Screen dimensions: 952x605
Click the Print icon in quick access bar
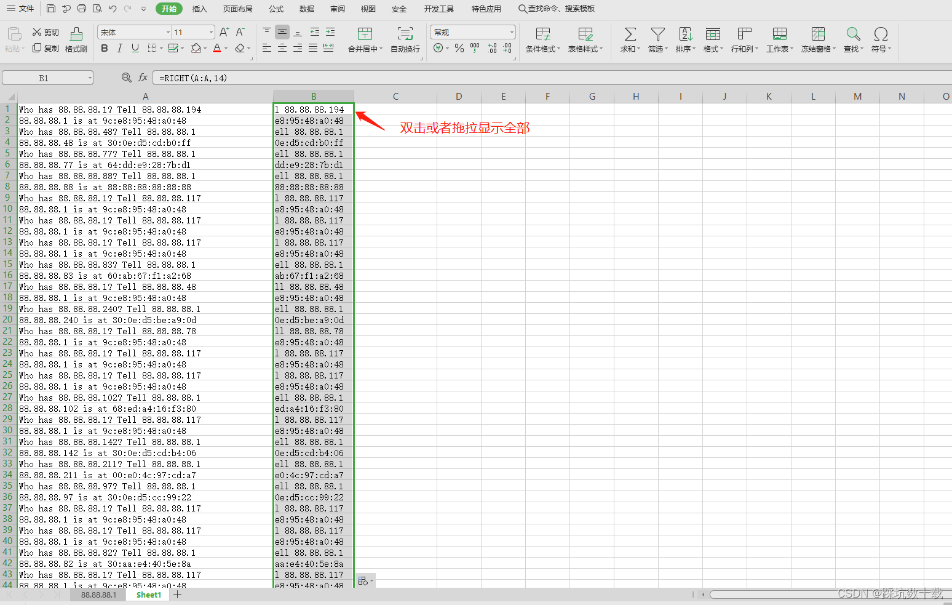[x=82, y=9]
